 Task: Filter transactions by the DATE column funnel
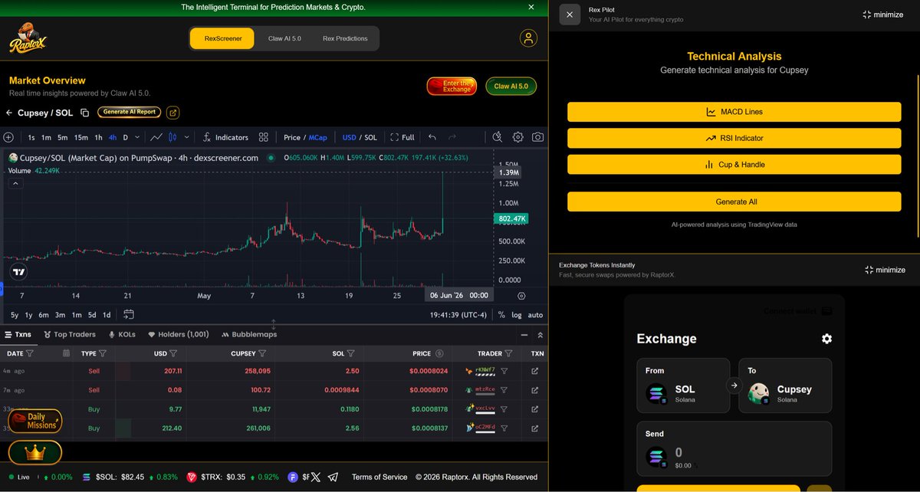point(30,353)
